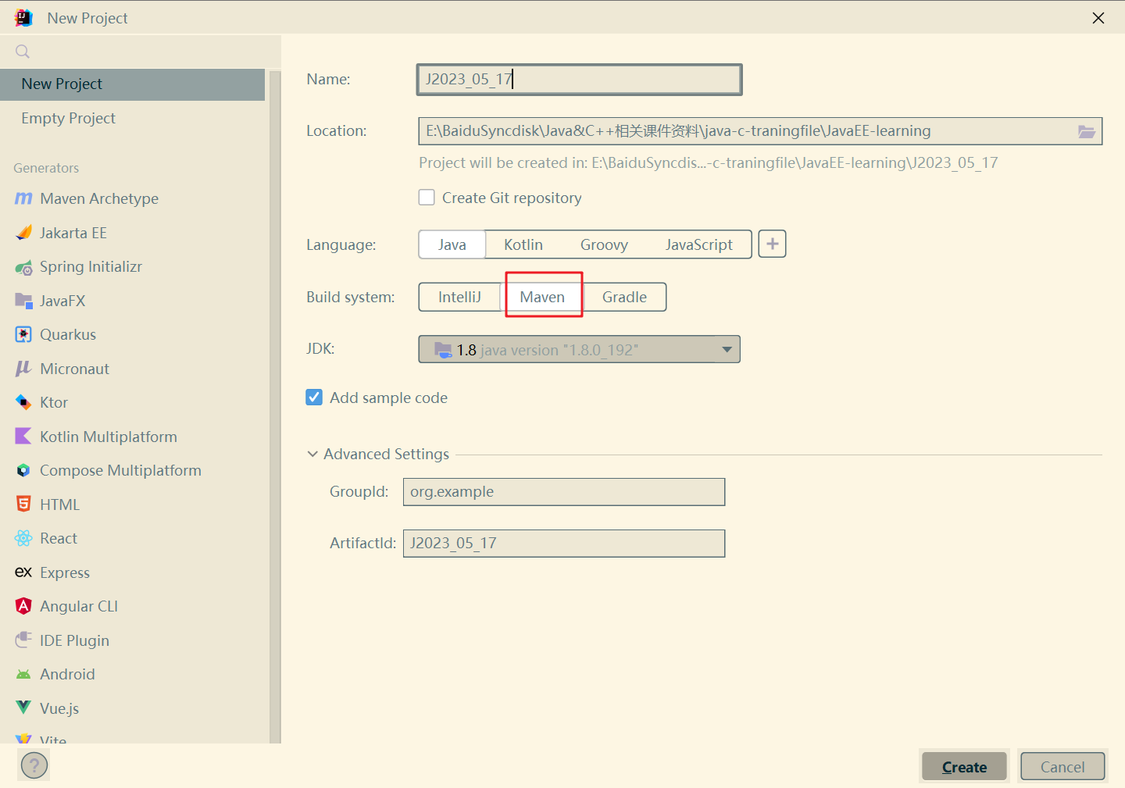This screenshot has height=788, width=1125.
Task: Open the Spring Initializr generator
Action: point(91,267)
